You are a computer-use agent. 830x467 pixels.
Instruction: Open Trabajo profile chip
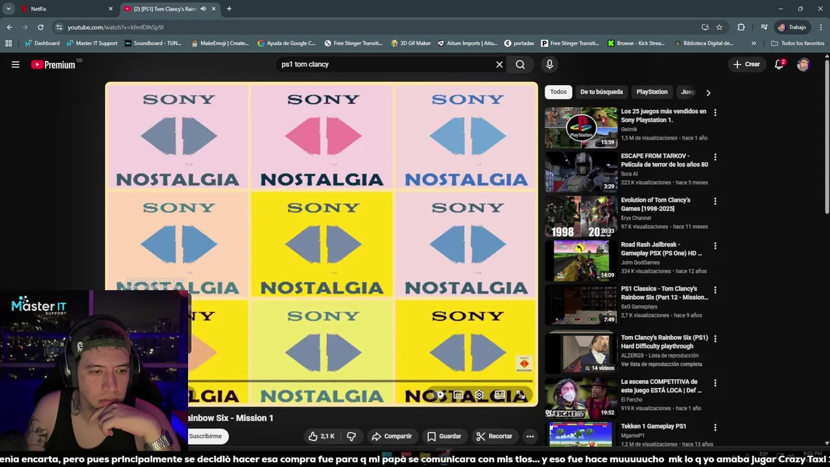click(792, 27)
